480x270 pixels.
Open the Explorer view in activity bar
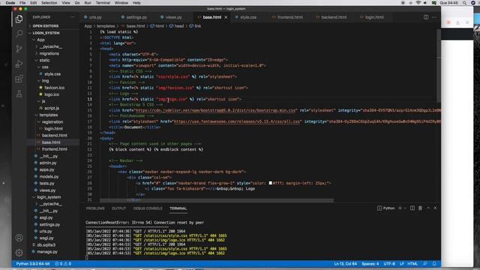pos(19,19)
